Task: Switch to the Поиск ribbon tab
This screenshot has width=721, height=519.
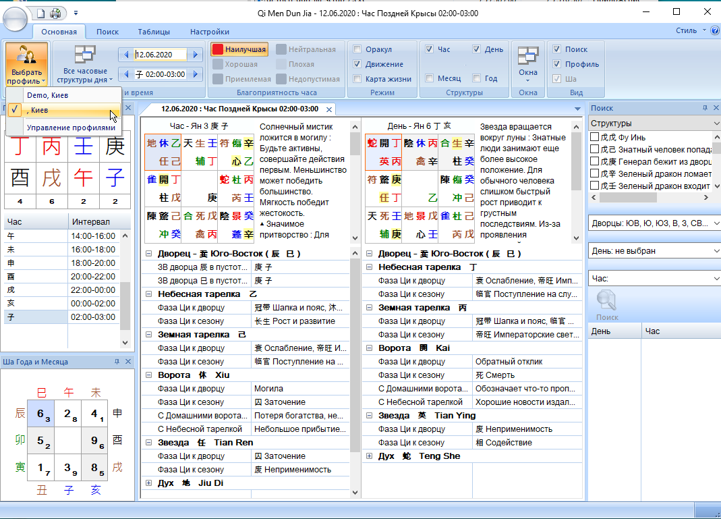Action: (x=108, y=32)
